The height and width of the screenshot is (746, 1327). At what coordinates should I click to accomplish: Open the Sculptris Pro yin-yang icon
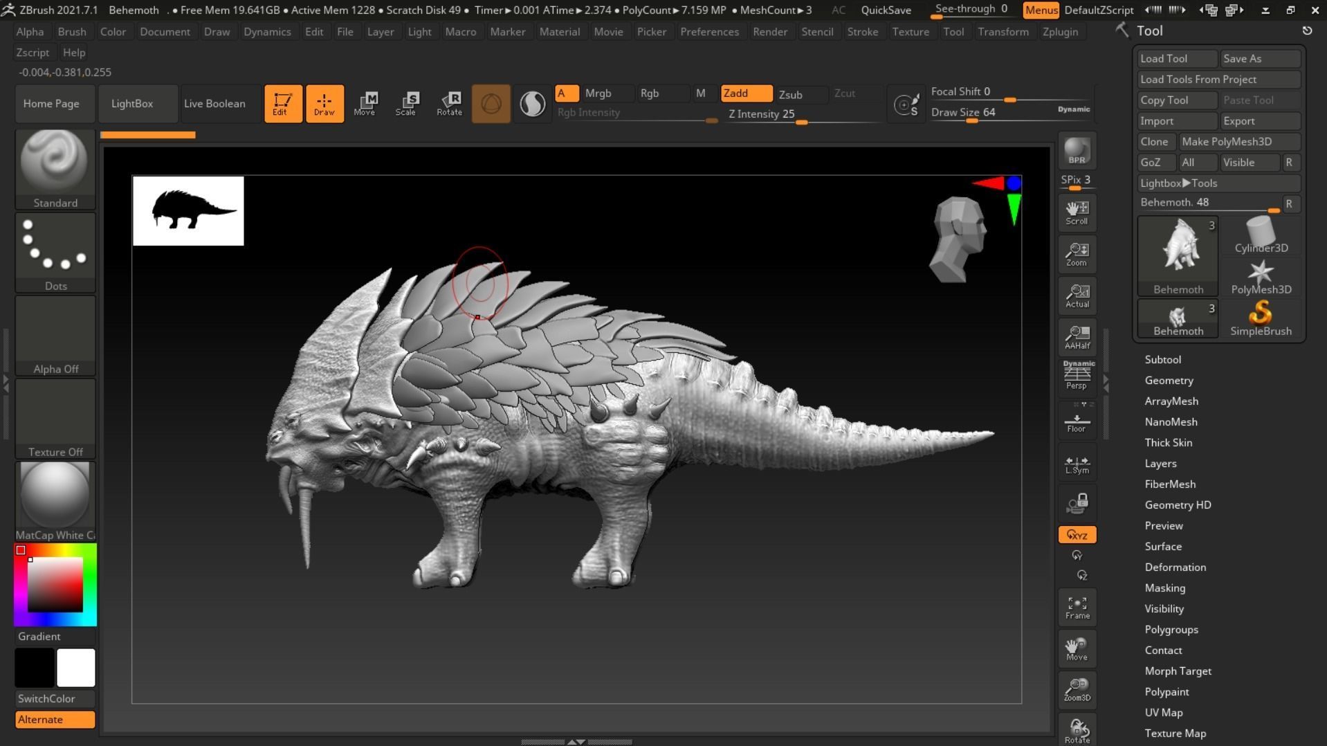(532, 104)
